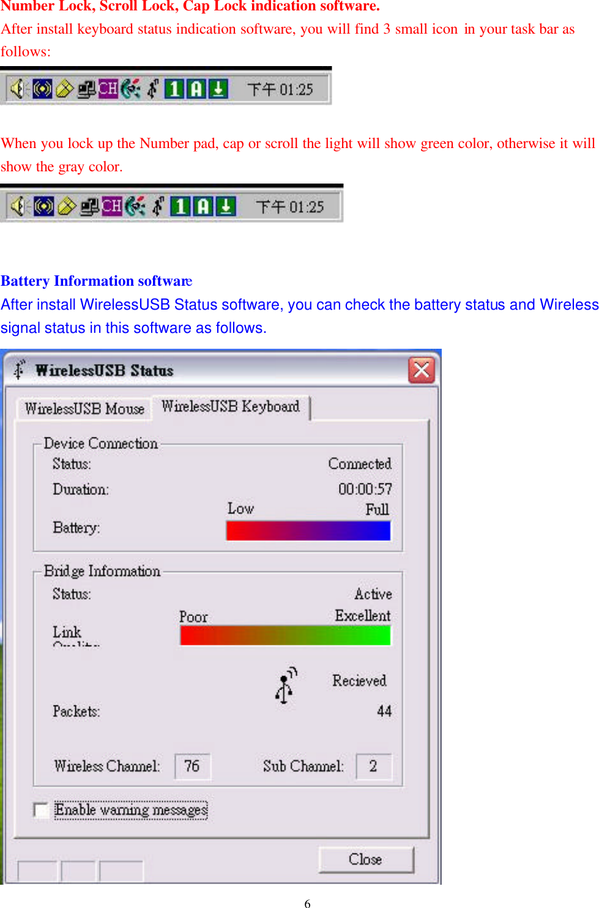Click the received packets USB icon in dialog
This screenshot has height=908, width=599.
(x=283, y=685)
